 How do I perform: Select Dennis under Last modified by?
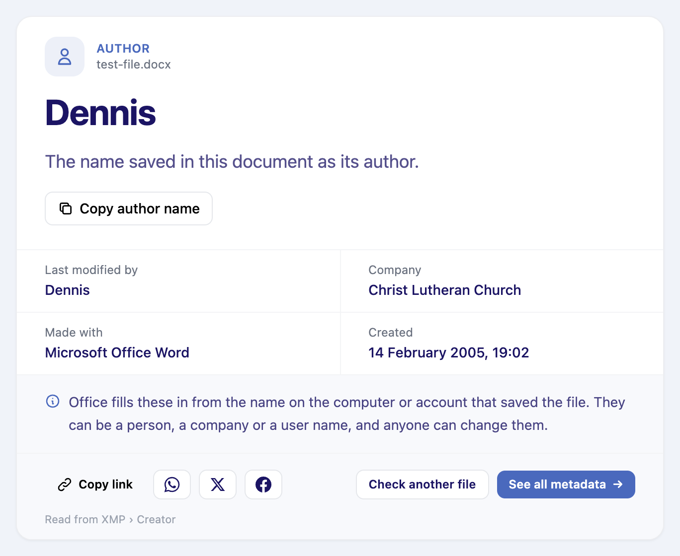[x=68, y=290]
